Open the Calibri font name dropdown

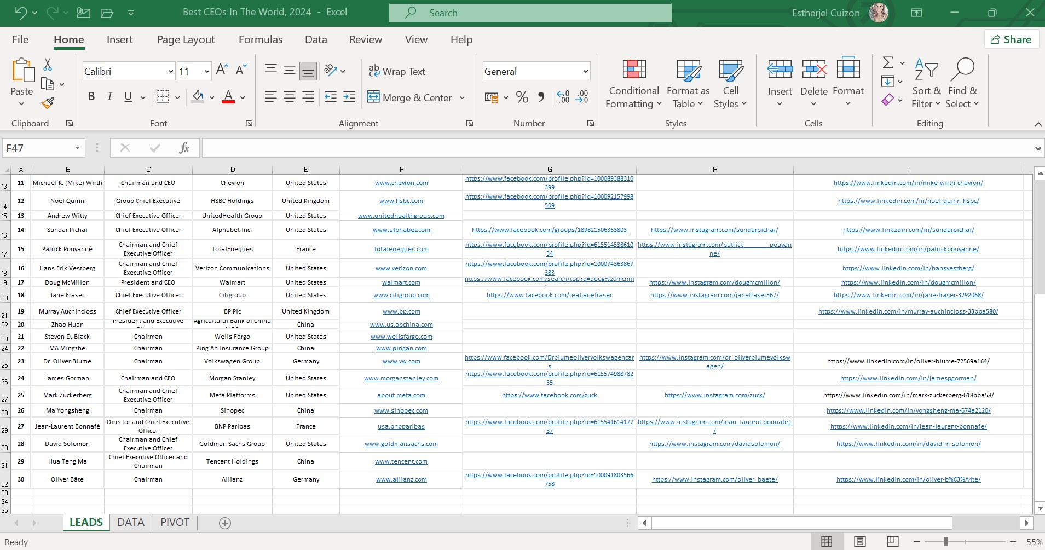[x=170, y=71]
